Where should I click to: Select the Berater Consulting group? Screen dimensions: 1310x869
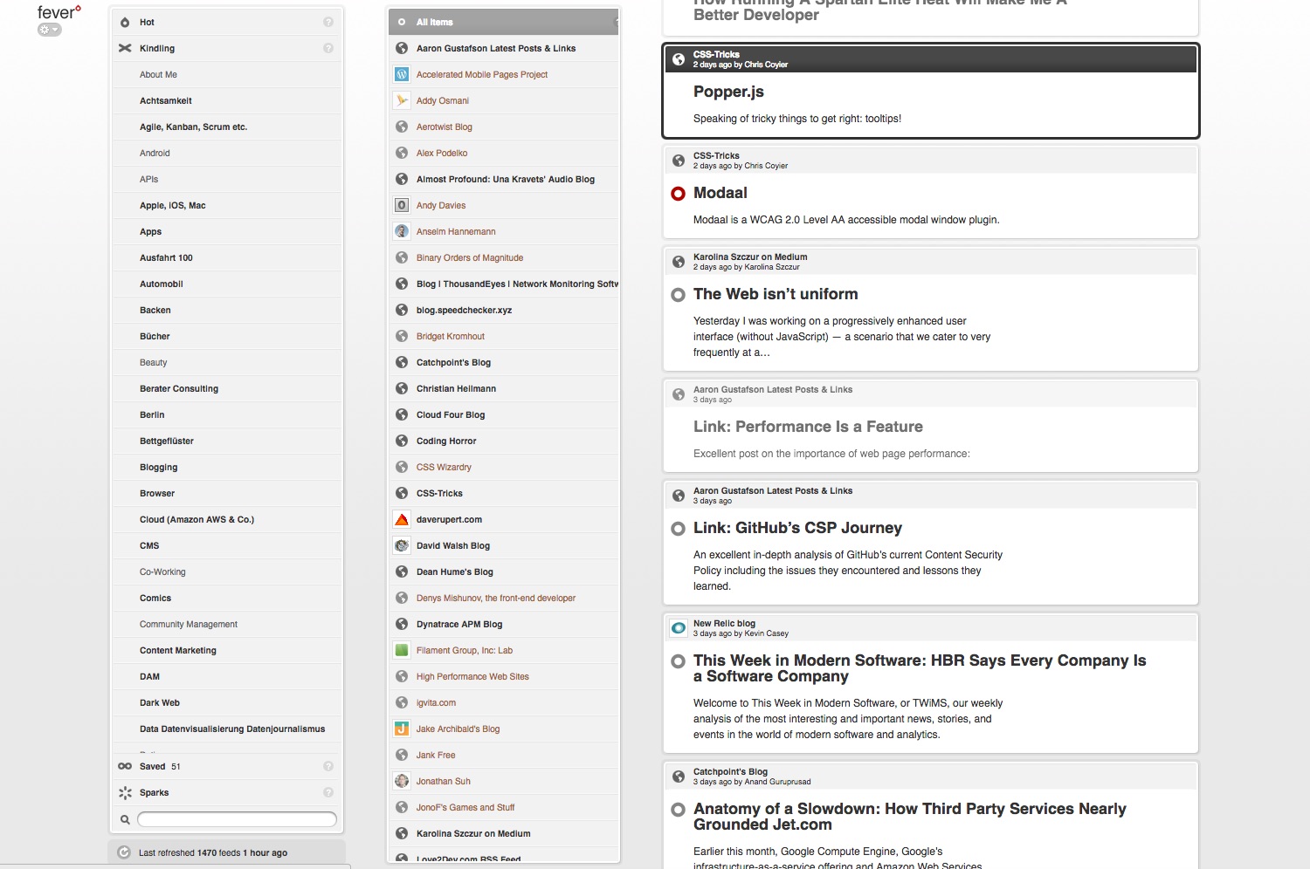(227, 388)
